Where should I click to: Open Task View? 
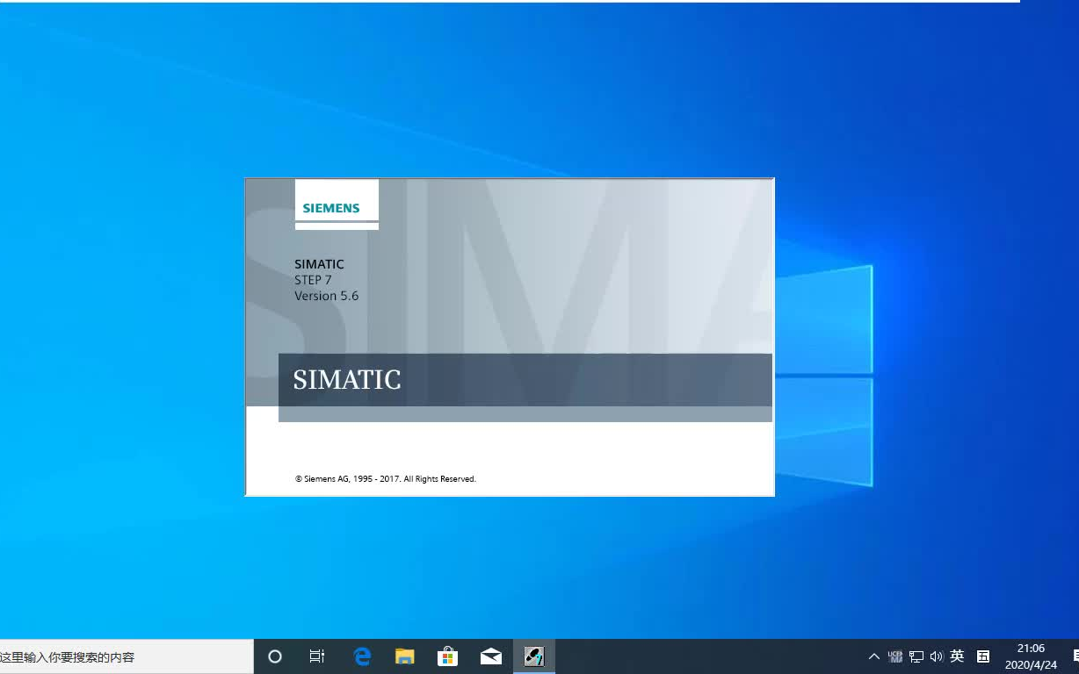pyautogui.click(x=317, y=656)
